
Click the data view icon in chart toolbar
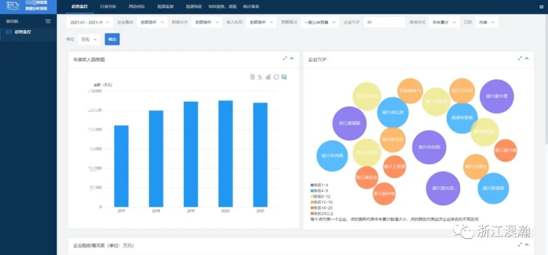(252, 77)
